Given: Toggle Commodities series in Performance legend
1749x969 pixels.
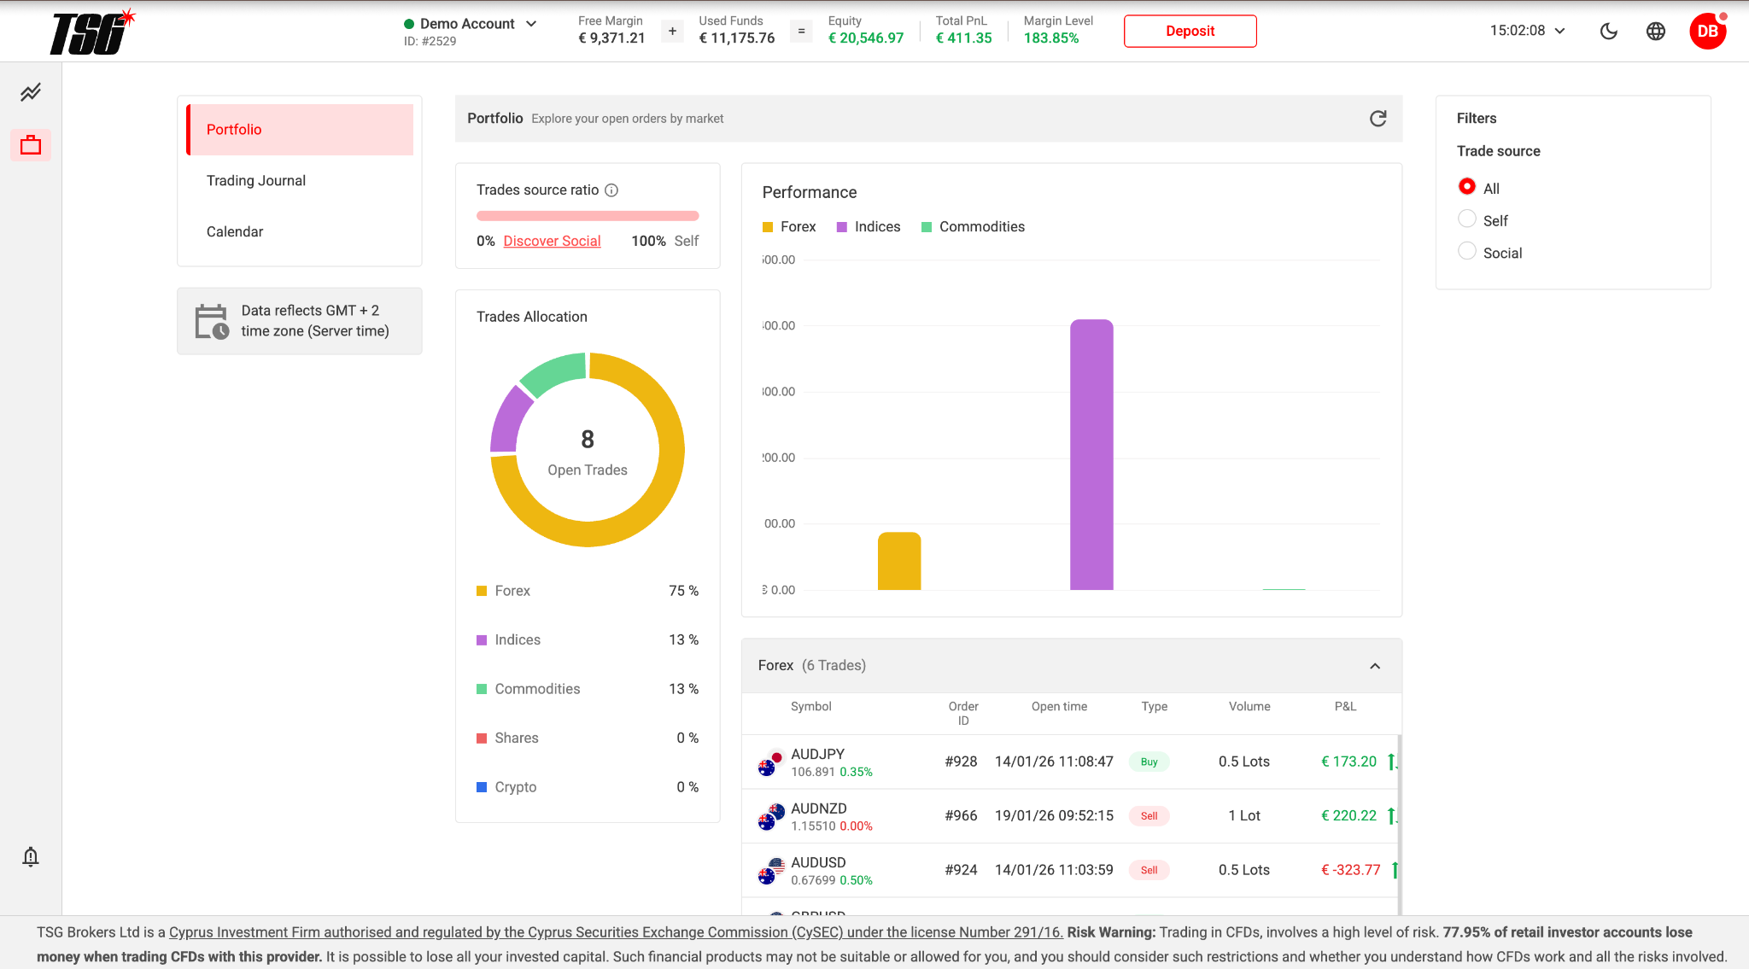Looking at the screenshot, I should tap(973, 227).
